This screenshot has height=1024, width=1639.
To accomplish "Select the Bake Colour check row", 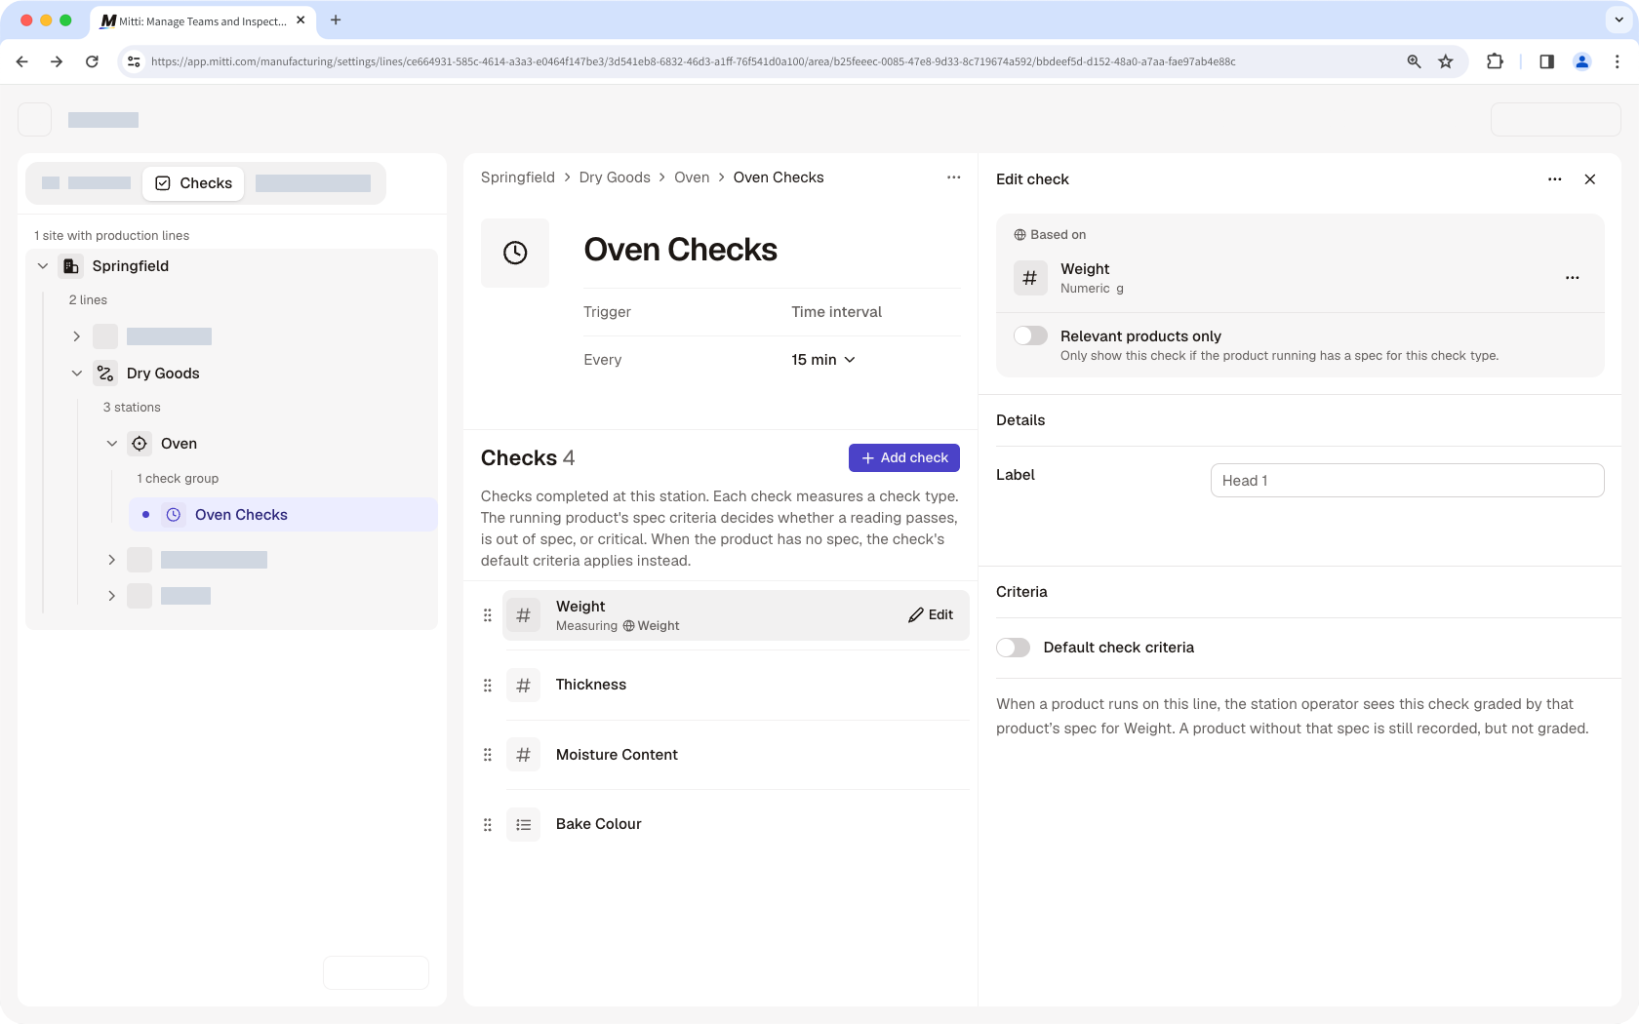I will (737, 825).
